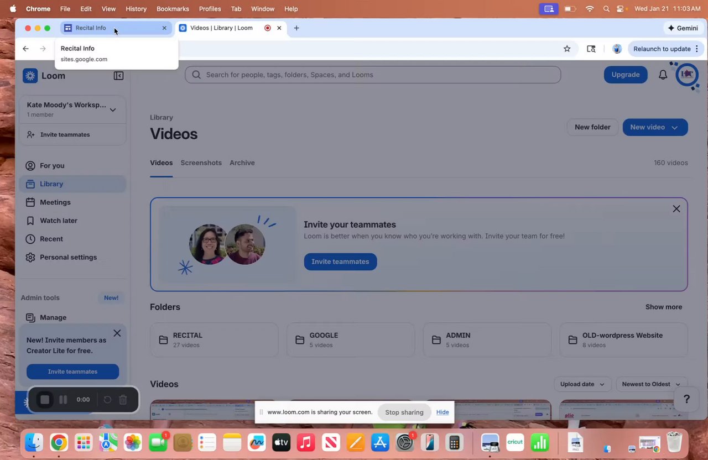Delete the Loom recording with trash icon
Screen dimensions: 708x460
tap(123, 399)
